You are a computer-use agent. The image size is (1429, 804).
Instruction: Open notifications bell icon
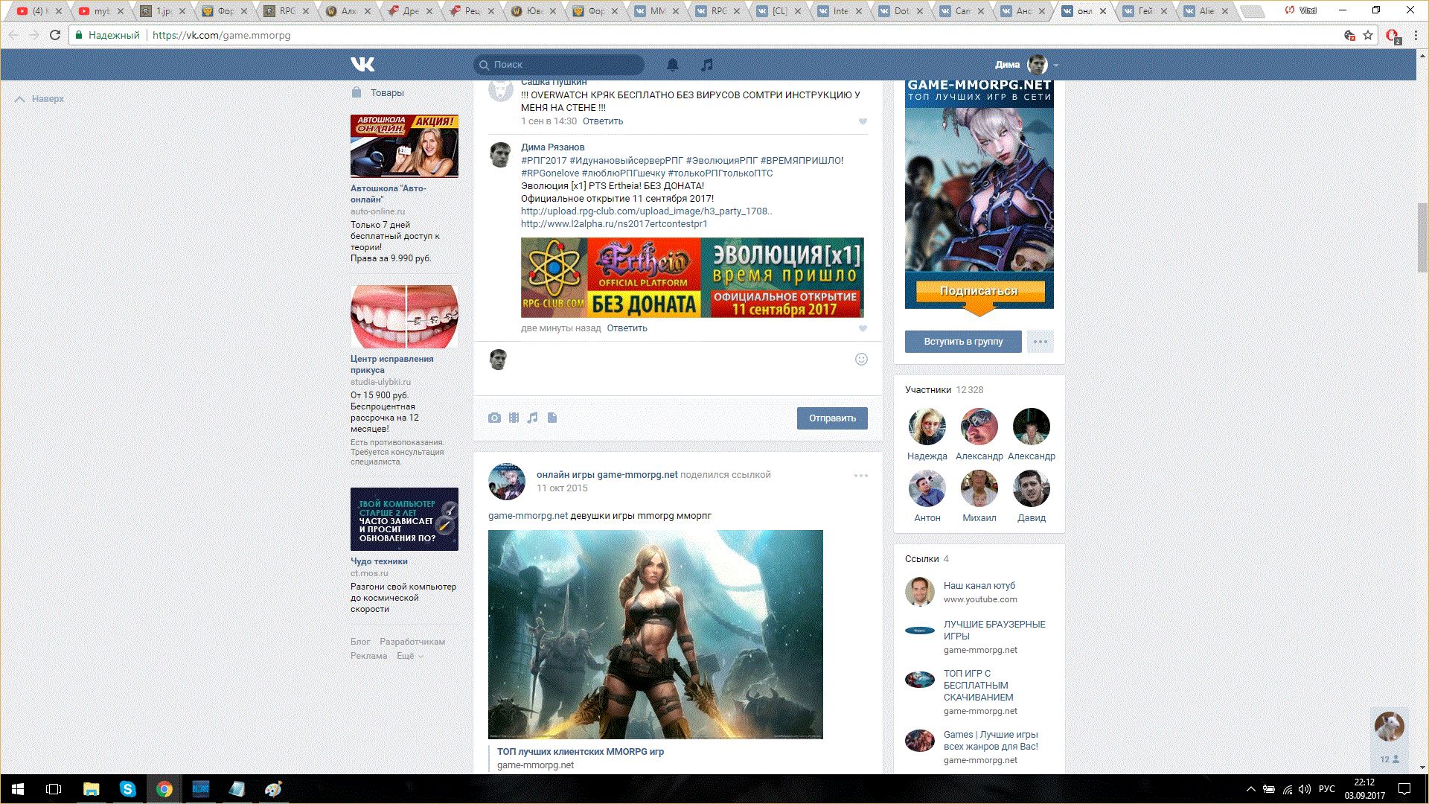tap(673, 65)
